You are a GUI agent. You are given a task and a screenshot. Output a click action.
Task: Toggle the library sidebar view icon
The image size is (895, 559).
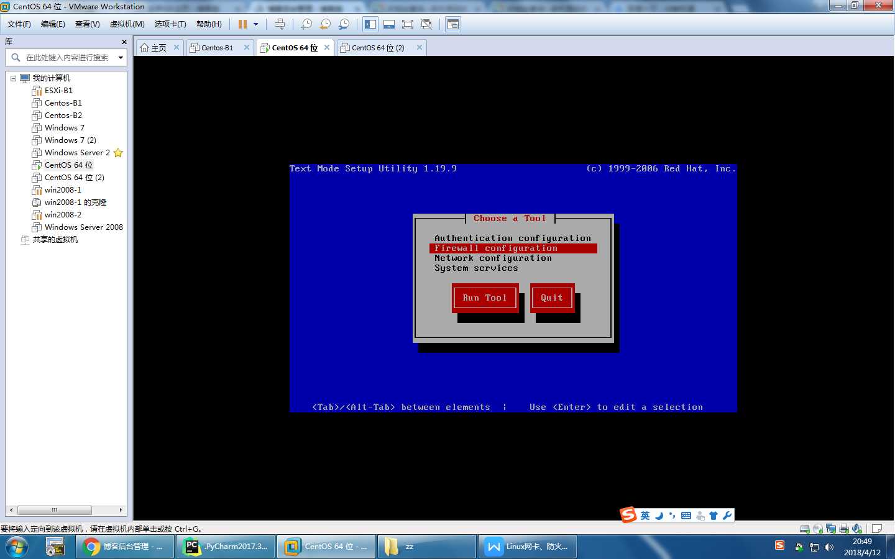(370, 24)
